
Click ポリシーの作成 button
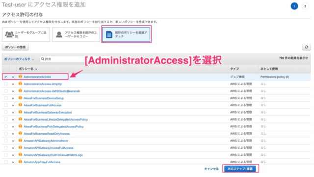(15, 47)
